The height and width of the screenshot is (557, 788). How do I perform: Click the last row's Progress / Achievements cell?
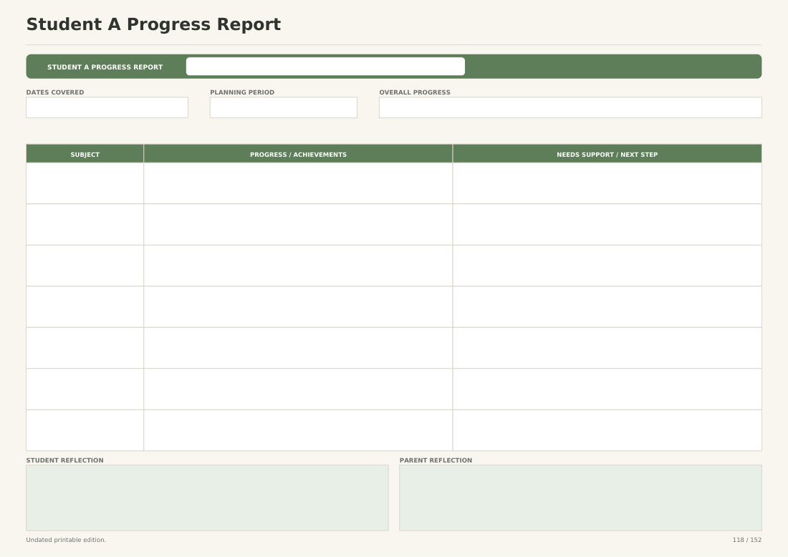pyautogui.click(x=298, y=430)
